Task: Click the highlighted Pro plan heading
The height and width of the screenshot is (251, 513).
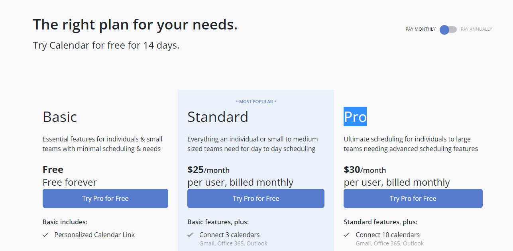Action: point(355,117)
